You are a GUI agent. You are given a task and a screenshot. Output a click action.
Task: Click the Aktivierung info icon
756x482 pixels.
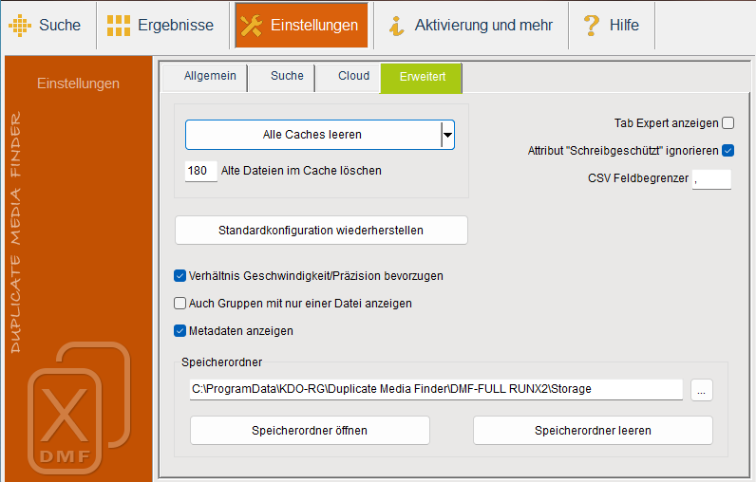point(397,26)
